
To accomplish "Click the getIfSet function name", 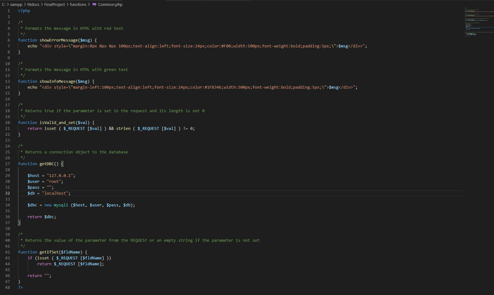I will [x=49, y=252].
